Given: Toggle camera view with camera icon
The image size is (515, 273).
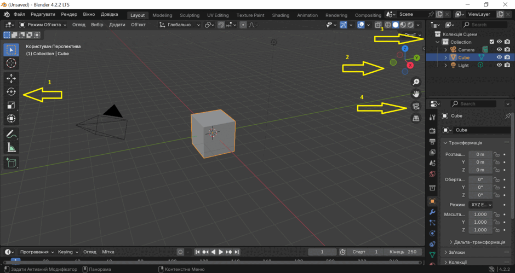Looking at the screenshot, I should click(x=416, y=106).
